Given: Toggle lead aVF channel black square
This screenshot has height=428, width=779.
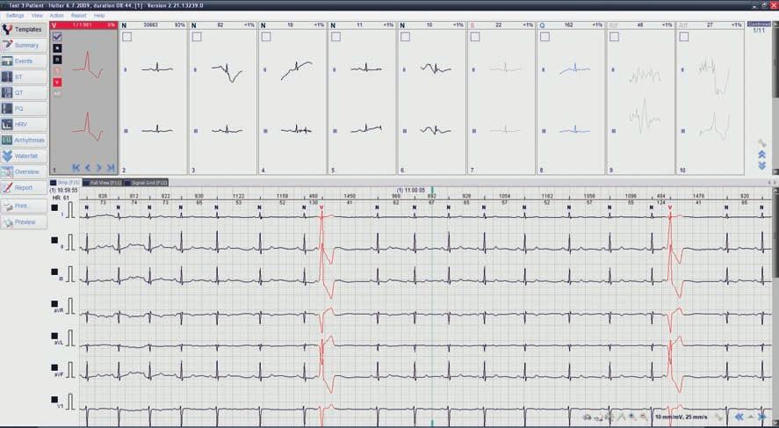Looking at the screenshot, I should (54, 367).
